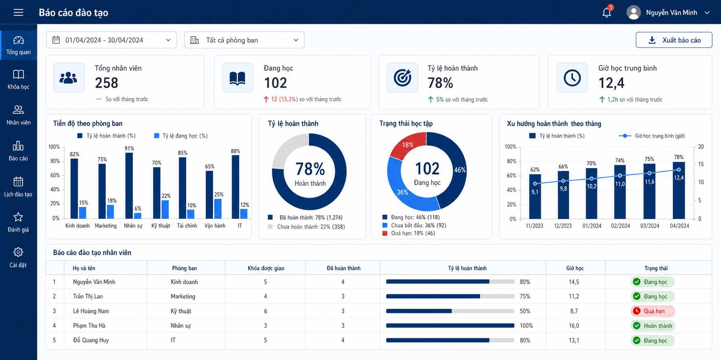Sort by Giờ học column header
The image size is (721, 360).
click(x=575, y=268)
